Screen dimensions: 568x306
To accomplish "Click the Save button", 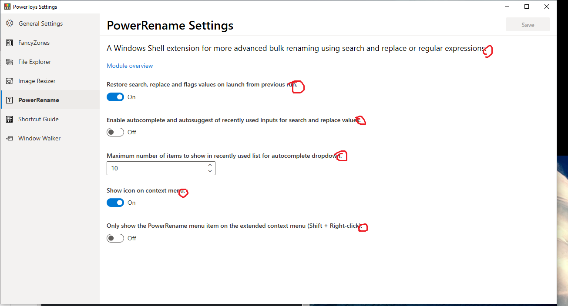I will 527,24.
